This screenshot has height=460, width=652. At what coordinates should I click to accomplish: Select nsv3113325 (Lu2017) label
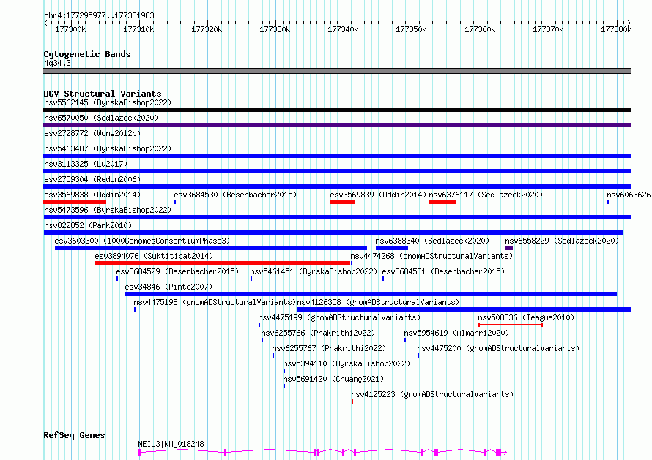coord(86,164)
